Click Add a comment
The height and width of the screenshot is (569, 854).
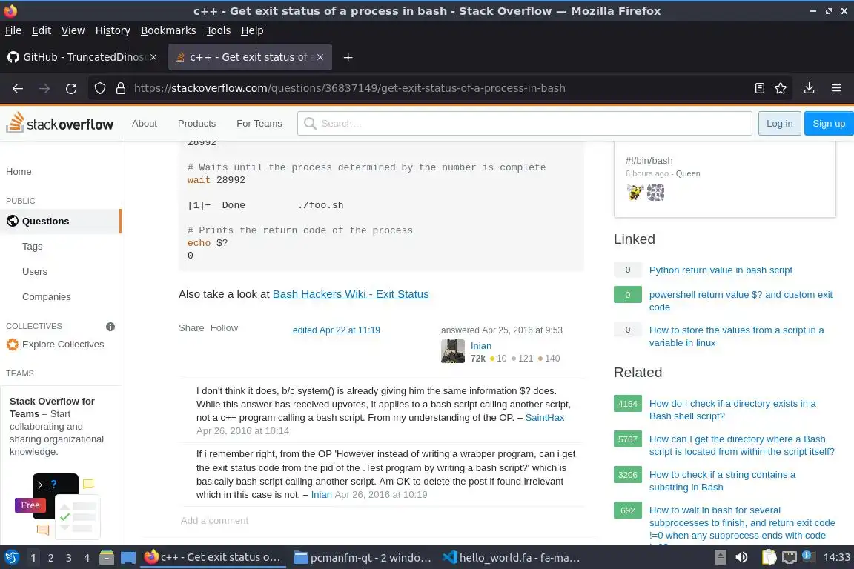click(214, 521)
